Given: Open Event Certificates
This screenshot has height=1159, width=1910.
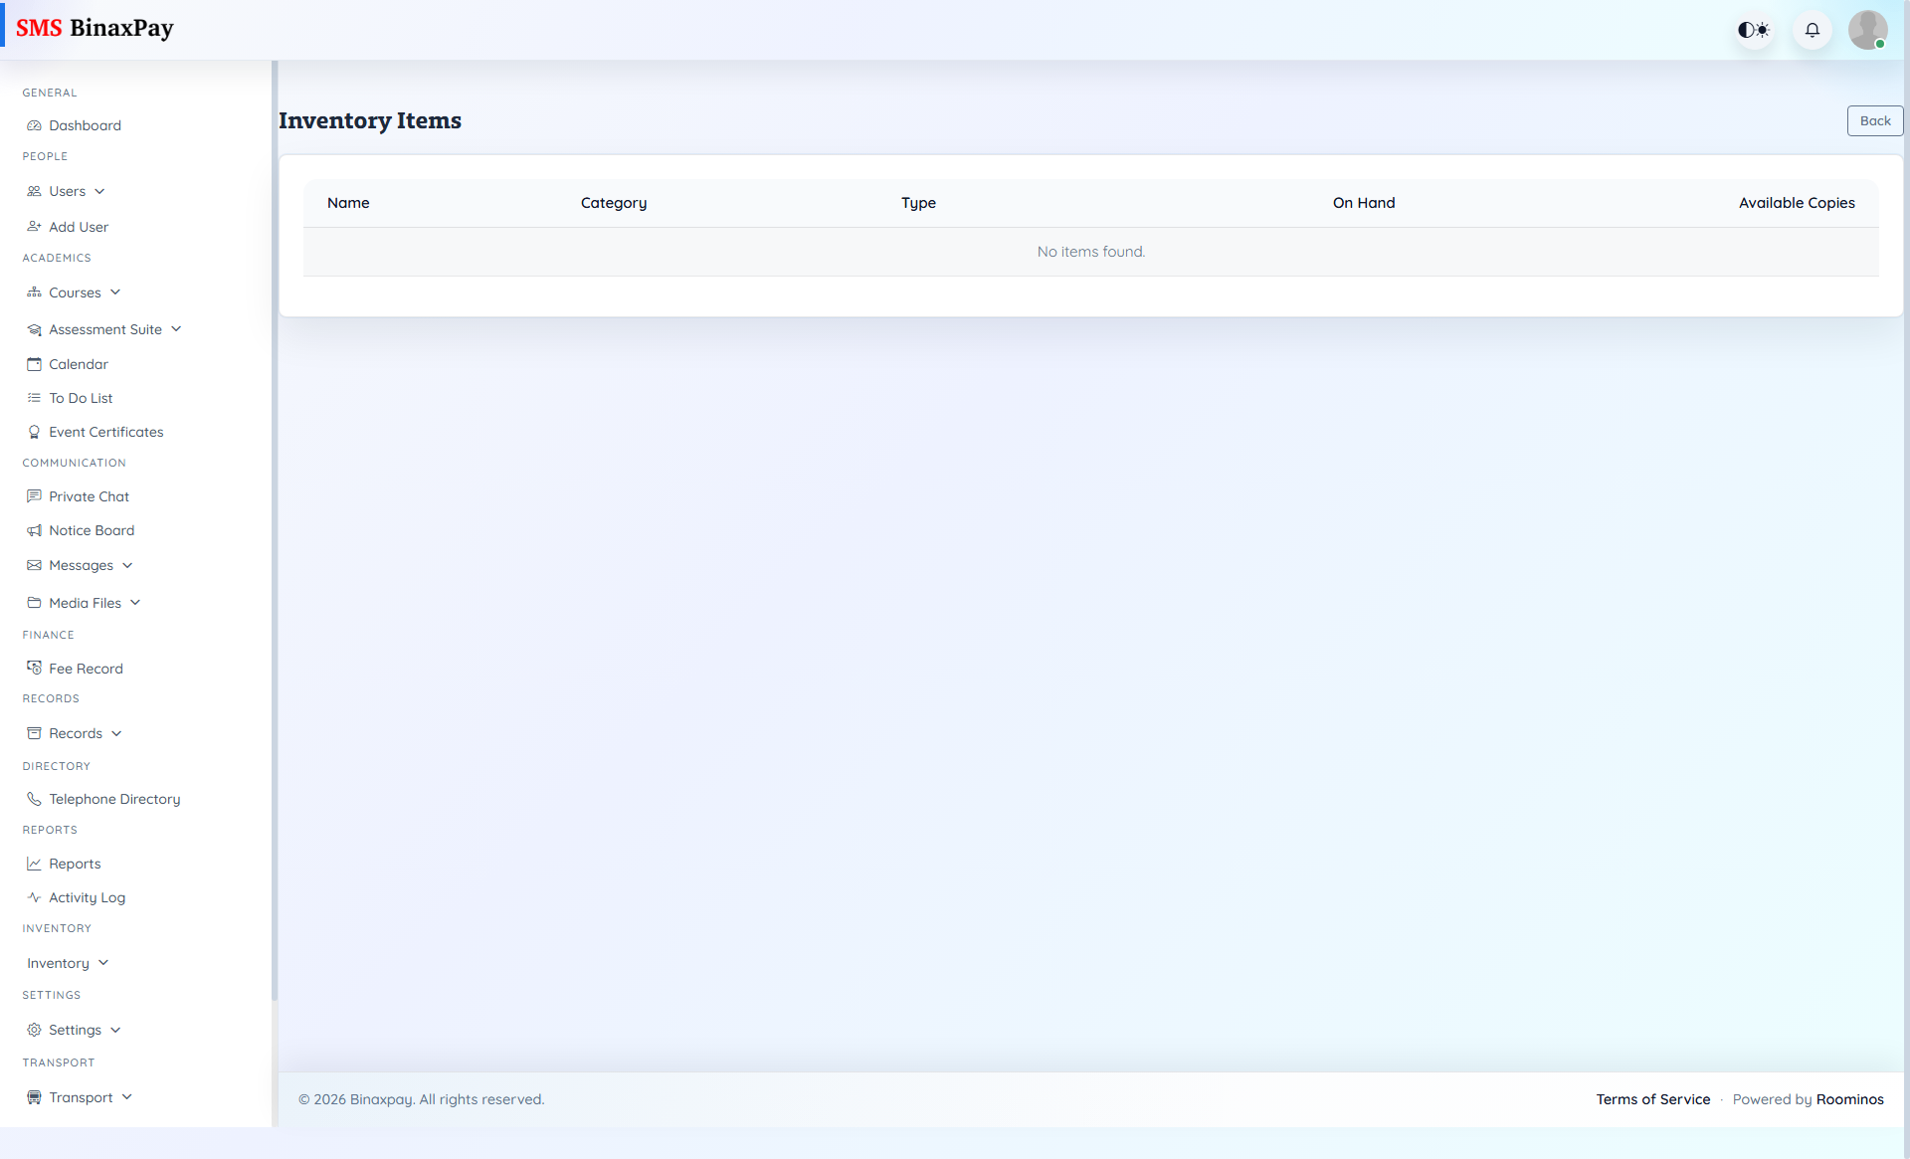Looking at the screenshot, I should pos(106,431).
